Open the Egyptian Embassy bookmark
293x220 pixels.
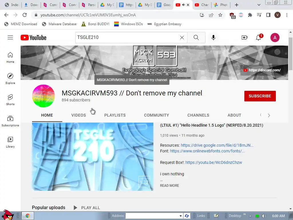165,24
